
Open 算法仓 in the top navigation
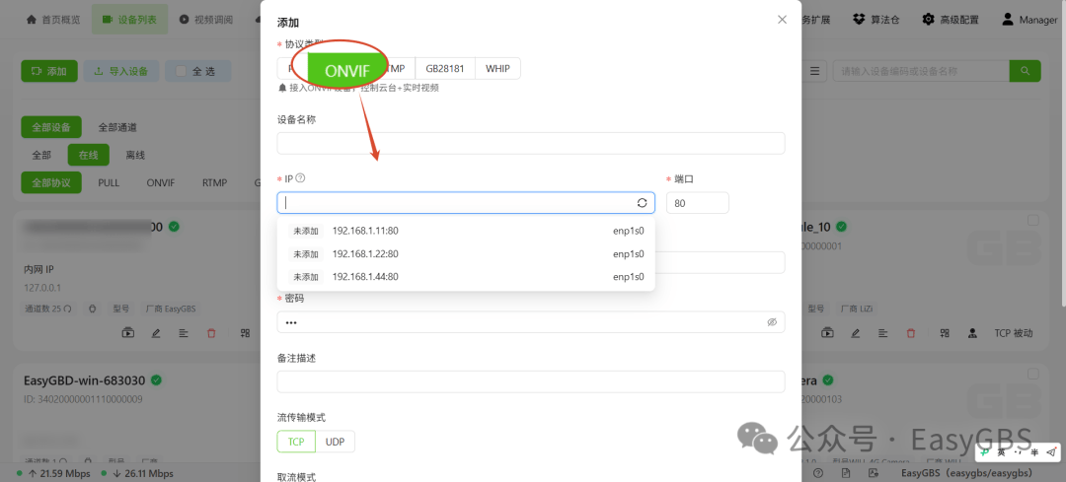click(877, 20)
